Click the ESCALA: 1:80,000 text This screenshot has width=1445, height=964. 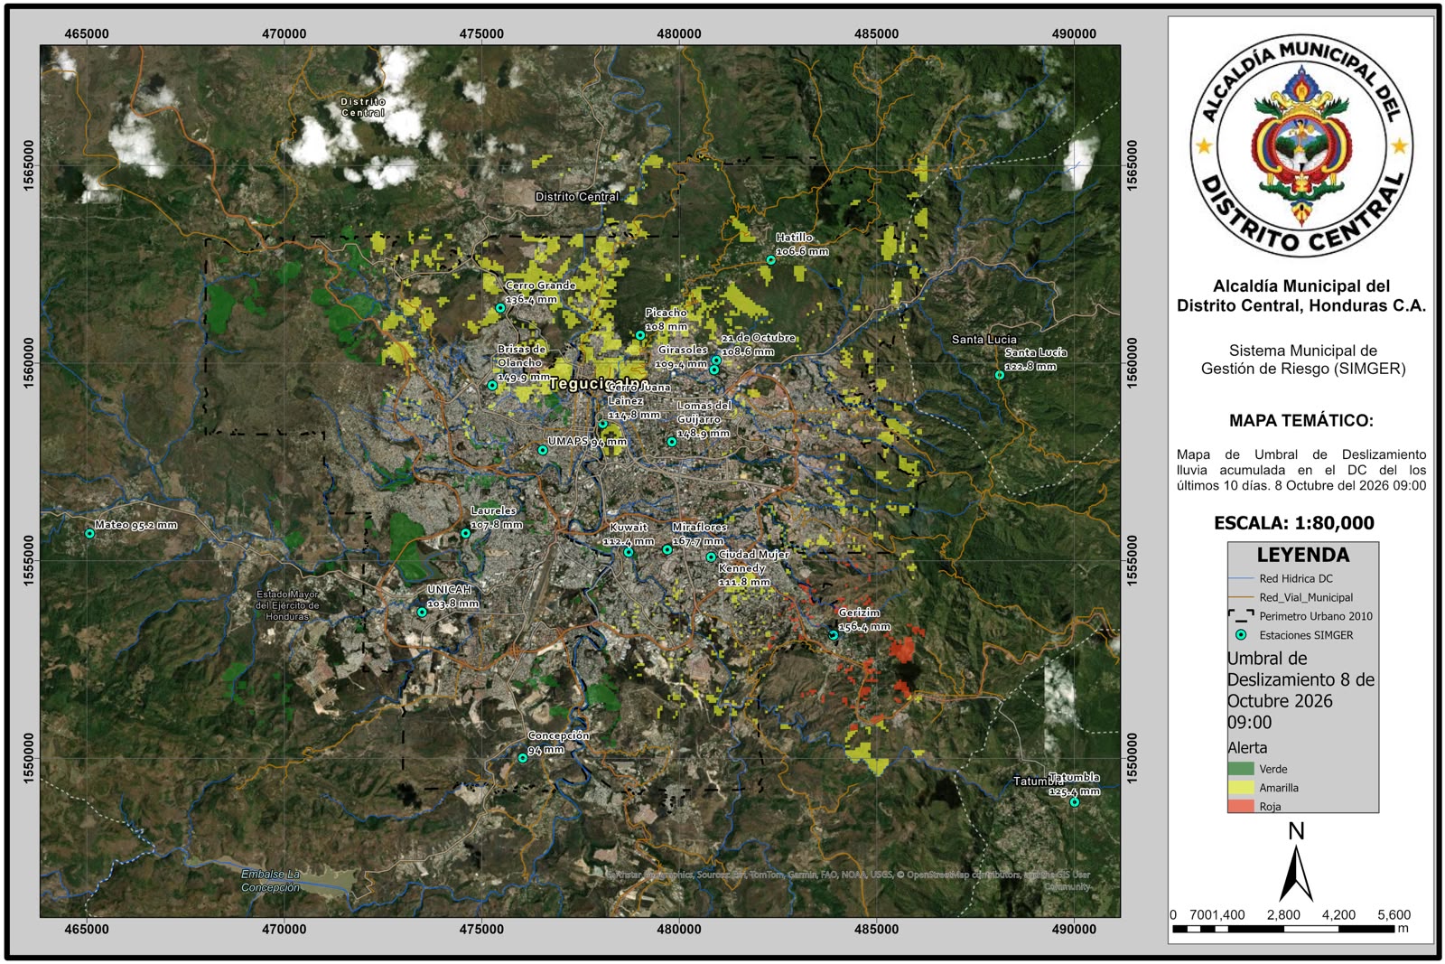1293,523
